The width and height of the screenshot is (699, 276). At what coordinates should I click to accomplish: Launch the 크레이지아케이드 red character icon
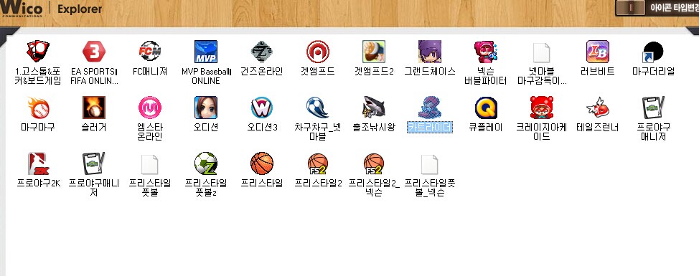point(542,108)
